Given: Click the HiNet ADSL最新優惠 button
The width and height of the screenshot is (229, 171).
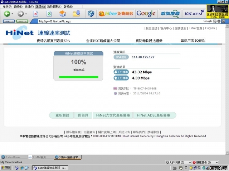Looking at the screenshot, I should point(154,115).
